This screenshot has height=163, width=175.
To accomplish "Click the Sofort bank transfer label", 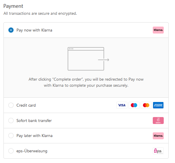I will click(34, 121).
